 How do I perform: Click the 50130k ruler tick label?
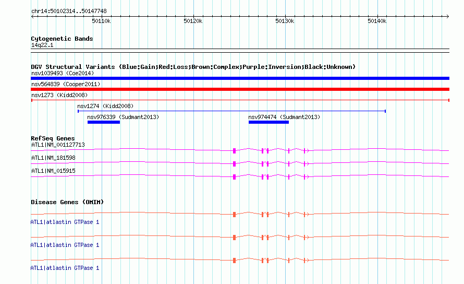click(285, 21)
